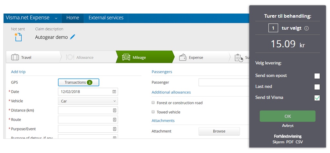Viewport: 330px width, 153px height.
Task: Click the icon in Purpose/Event field
Action: [x=114, y=129]
